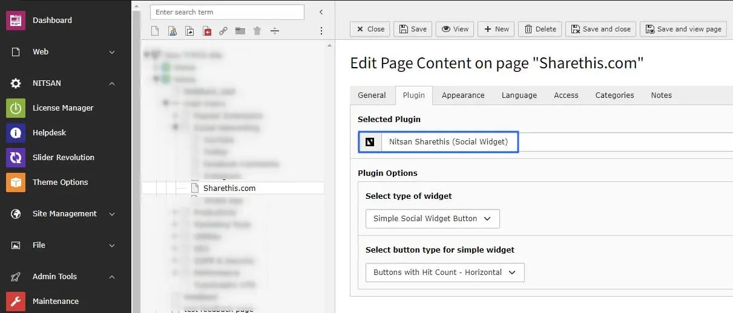Switch to the Language tab

(x=519, y=95)
